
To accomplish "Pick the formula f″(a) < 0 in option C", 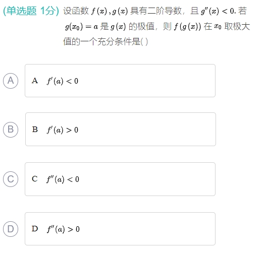I will [63, 179].
